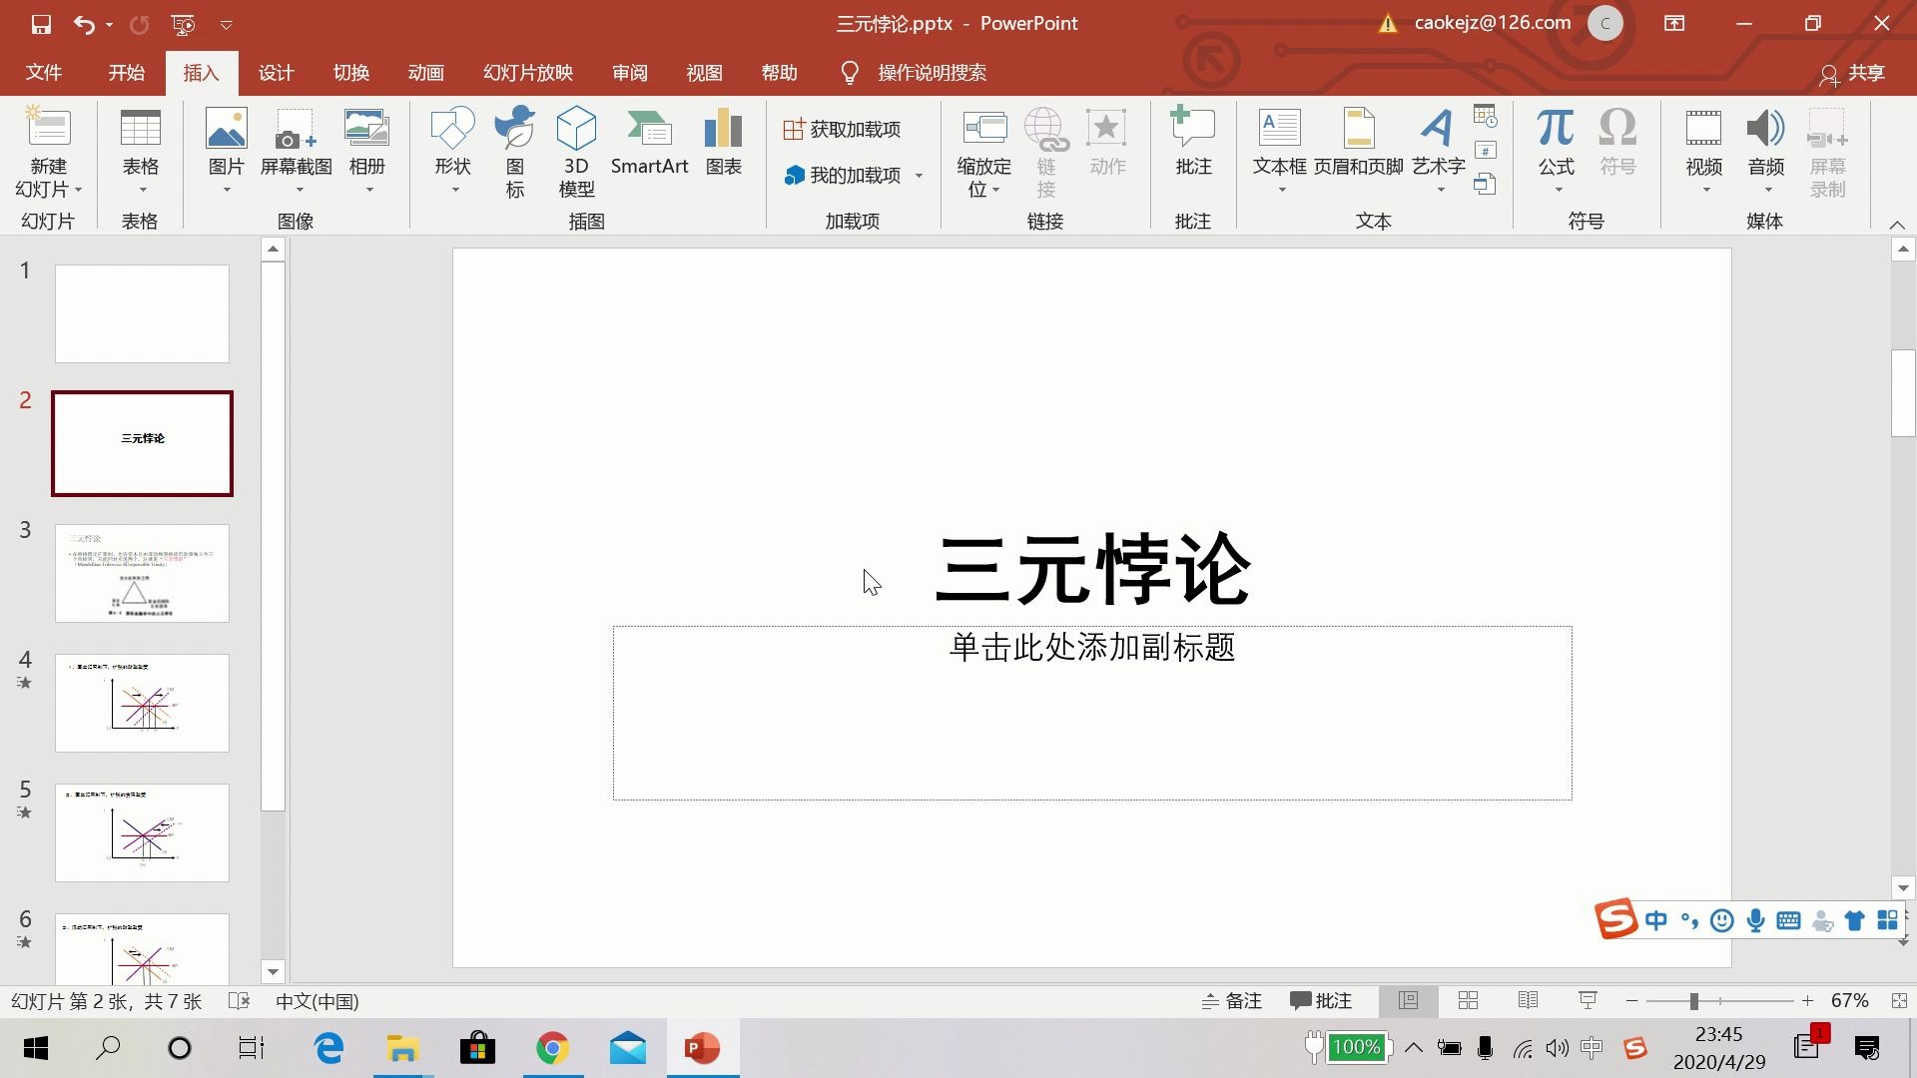Switch to Reading view in status bar

coord(1528,1000)
